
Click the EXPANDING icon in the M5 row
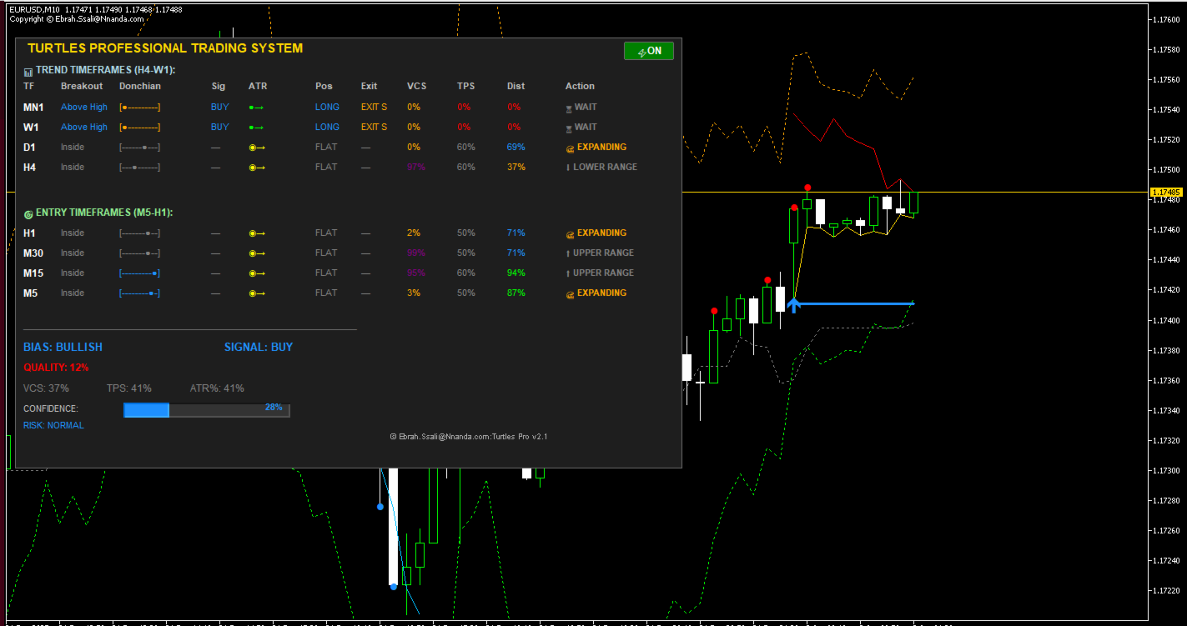(x=570, y=293)
